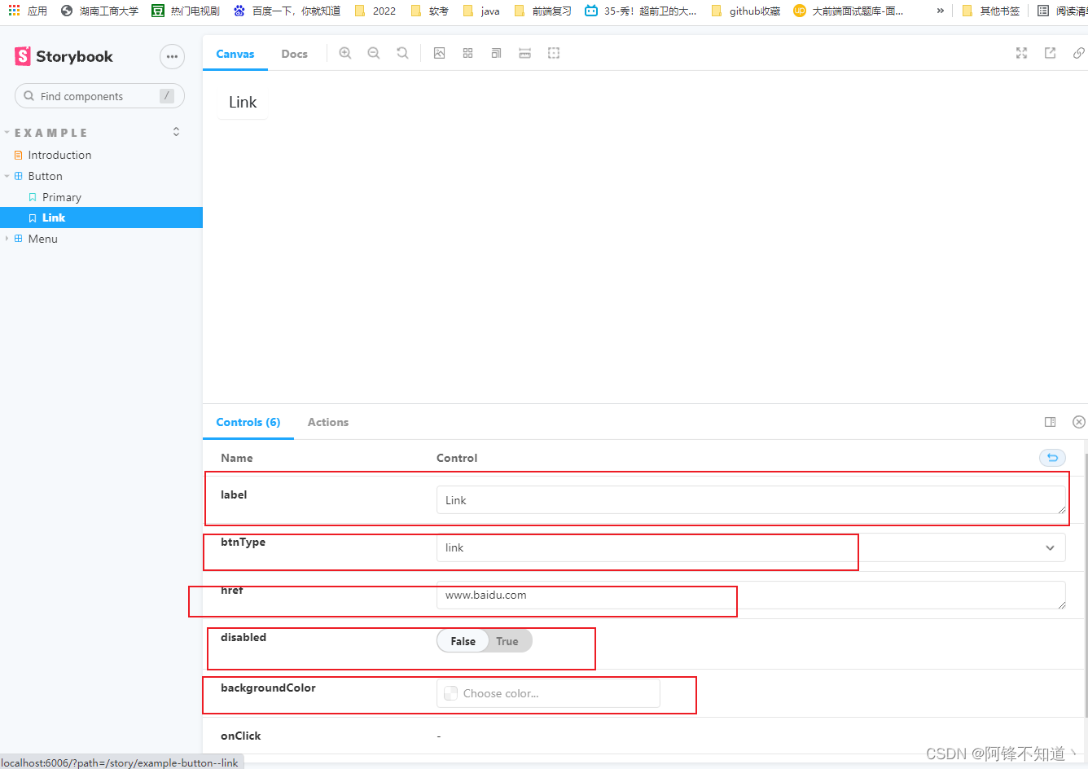This screenshot has width=1088, height=769.
Task: Click the Choose color input field
Action: pos(548,693)
